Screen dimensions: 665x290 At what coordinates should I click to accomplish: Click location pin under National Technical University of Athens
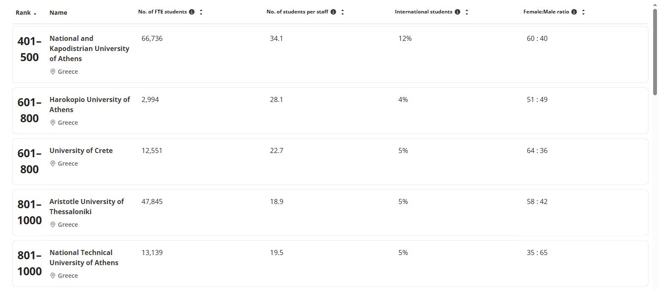(x=53, y=276)
